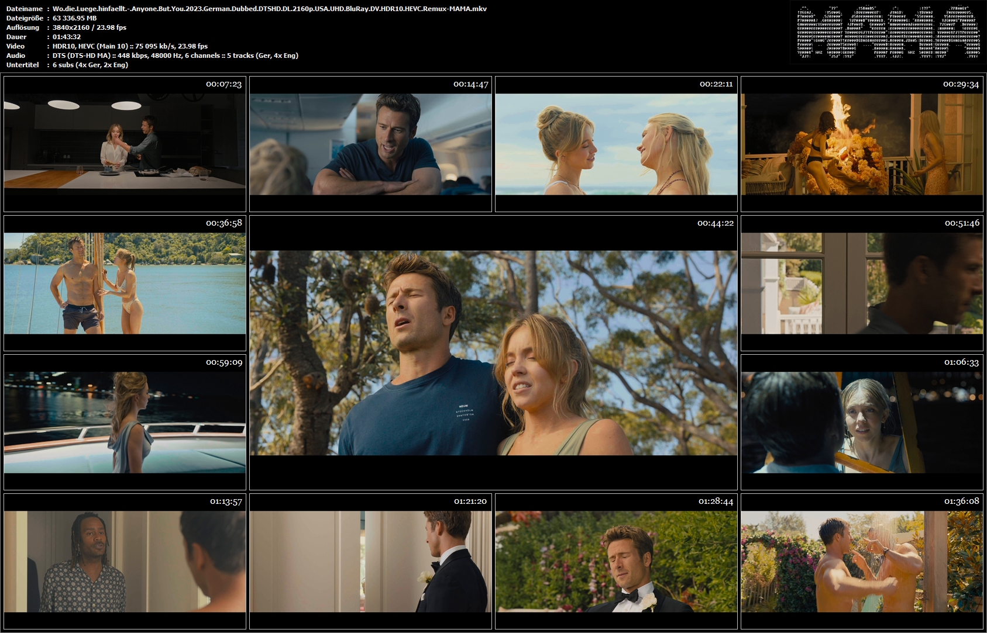Click the 00:59:09 timestamp text
Viewport: 987px width, 633px height.
(223, 362)
